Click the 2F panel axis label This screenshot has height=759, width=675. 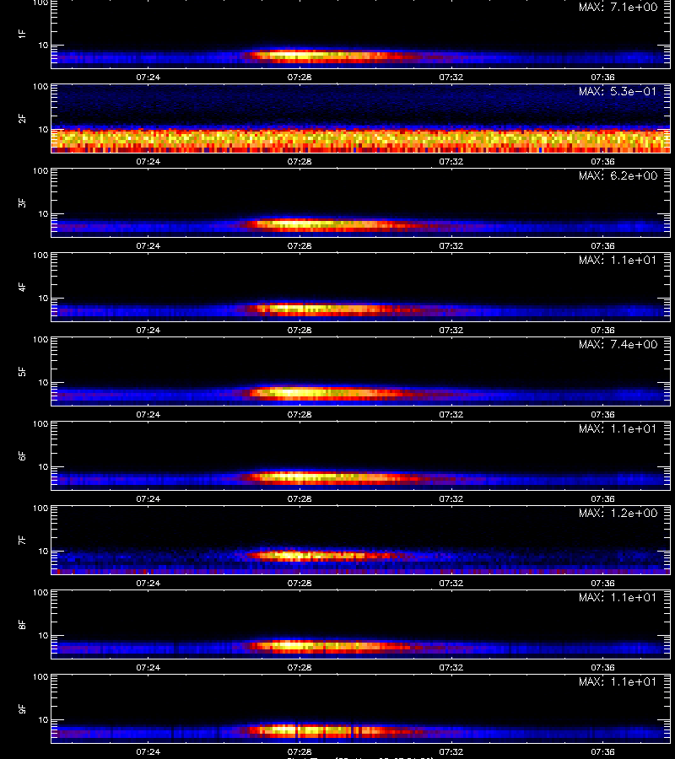[x=22, y=119]
